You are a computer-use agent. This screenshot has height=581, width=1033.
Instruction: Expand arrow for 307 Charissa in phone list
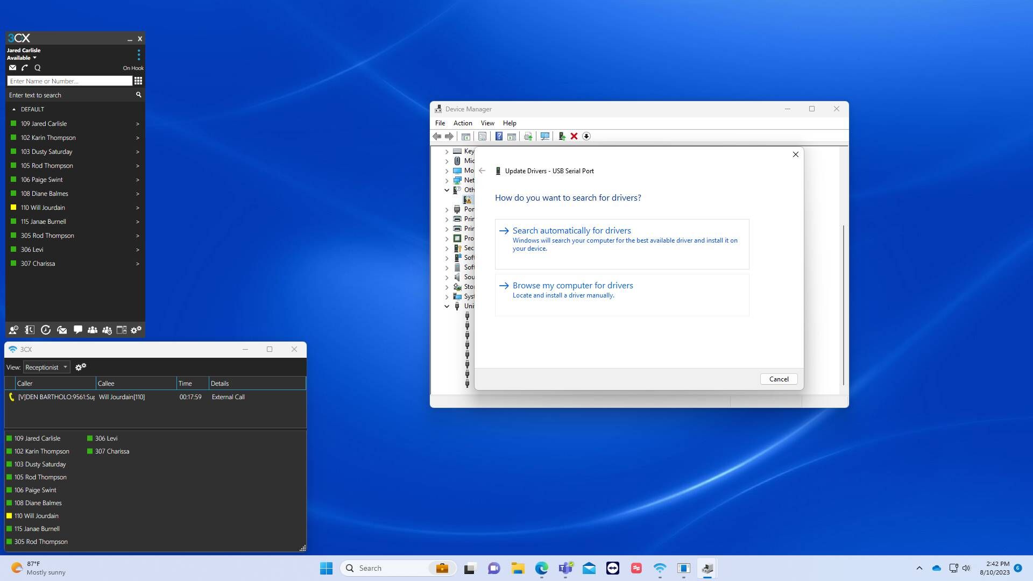click(138, 264)
